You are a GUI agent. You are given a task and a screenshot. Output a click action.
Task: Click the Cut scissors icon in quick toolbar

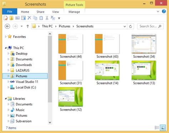[47, 18]
